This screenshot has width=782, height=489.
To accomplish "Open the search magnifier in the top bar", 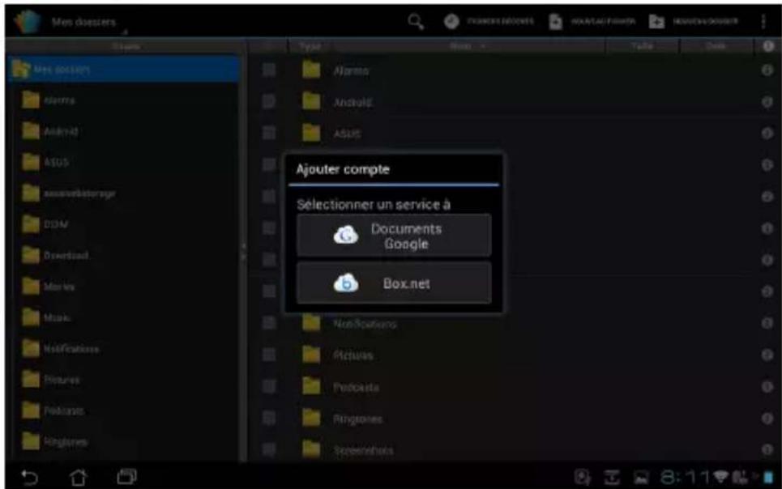I will click(416, 21).
